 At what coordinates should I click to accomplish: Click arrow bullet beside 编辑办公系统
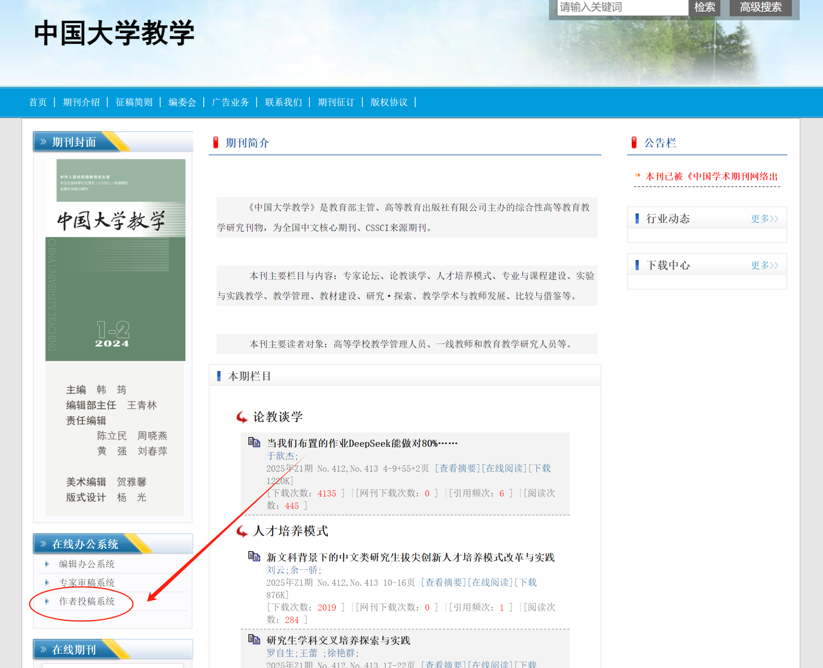coord(47,564)
